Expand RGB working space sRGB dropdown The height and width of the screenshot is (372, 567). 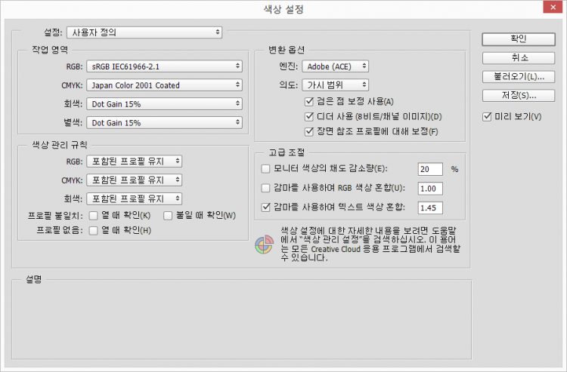(x=163, y=66)
